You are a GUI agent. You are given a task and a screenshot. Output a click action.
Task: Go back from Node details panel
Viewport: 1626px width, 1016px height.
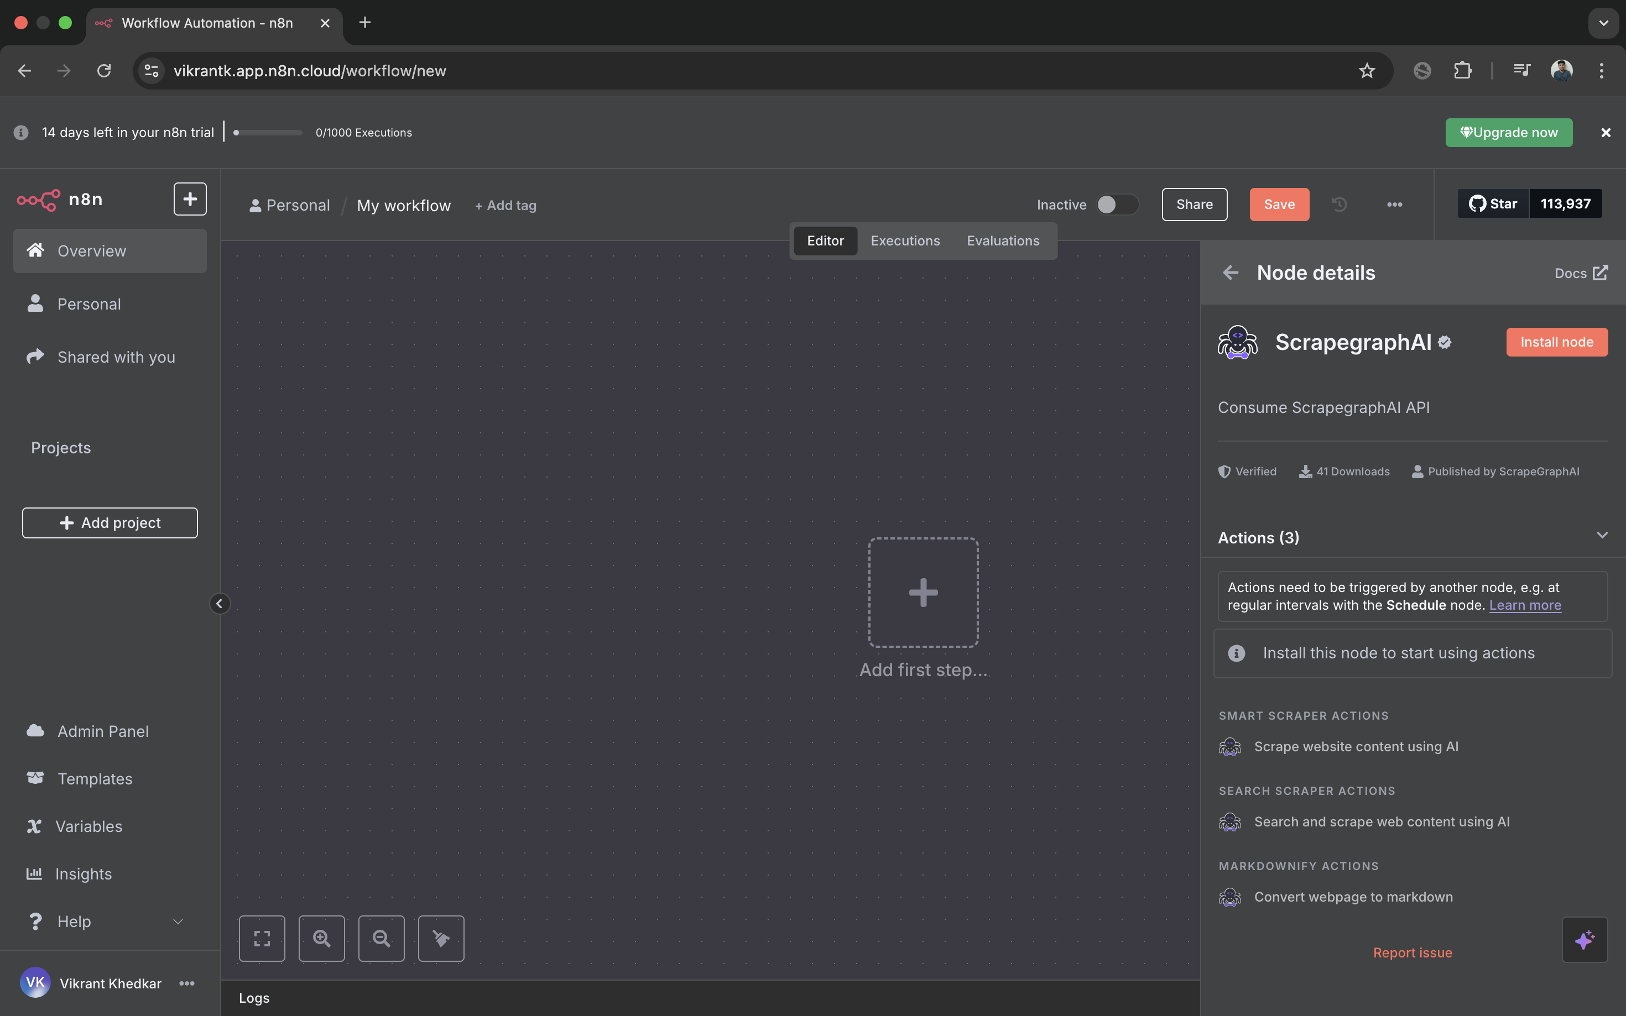pos(1231,273)
